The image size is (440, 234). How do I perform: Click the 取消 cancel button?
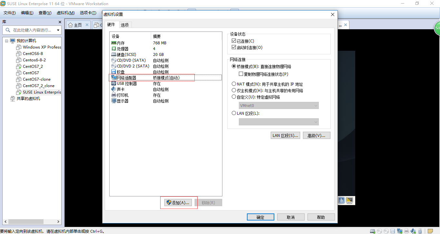tap(291, 217)
